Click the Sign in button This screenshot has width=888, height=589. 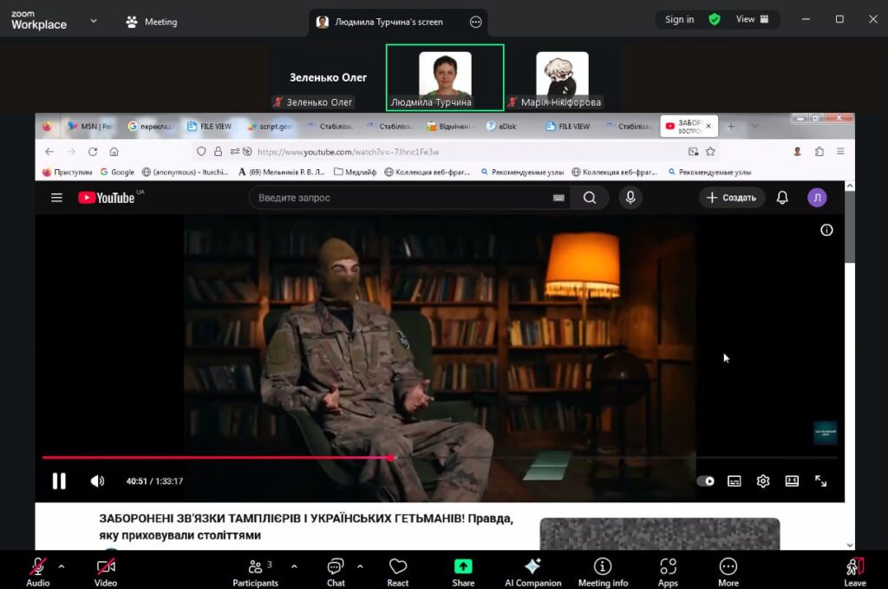[679, 19]
